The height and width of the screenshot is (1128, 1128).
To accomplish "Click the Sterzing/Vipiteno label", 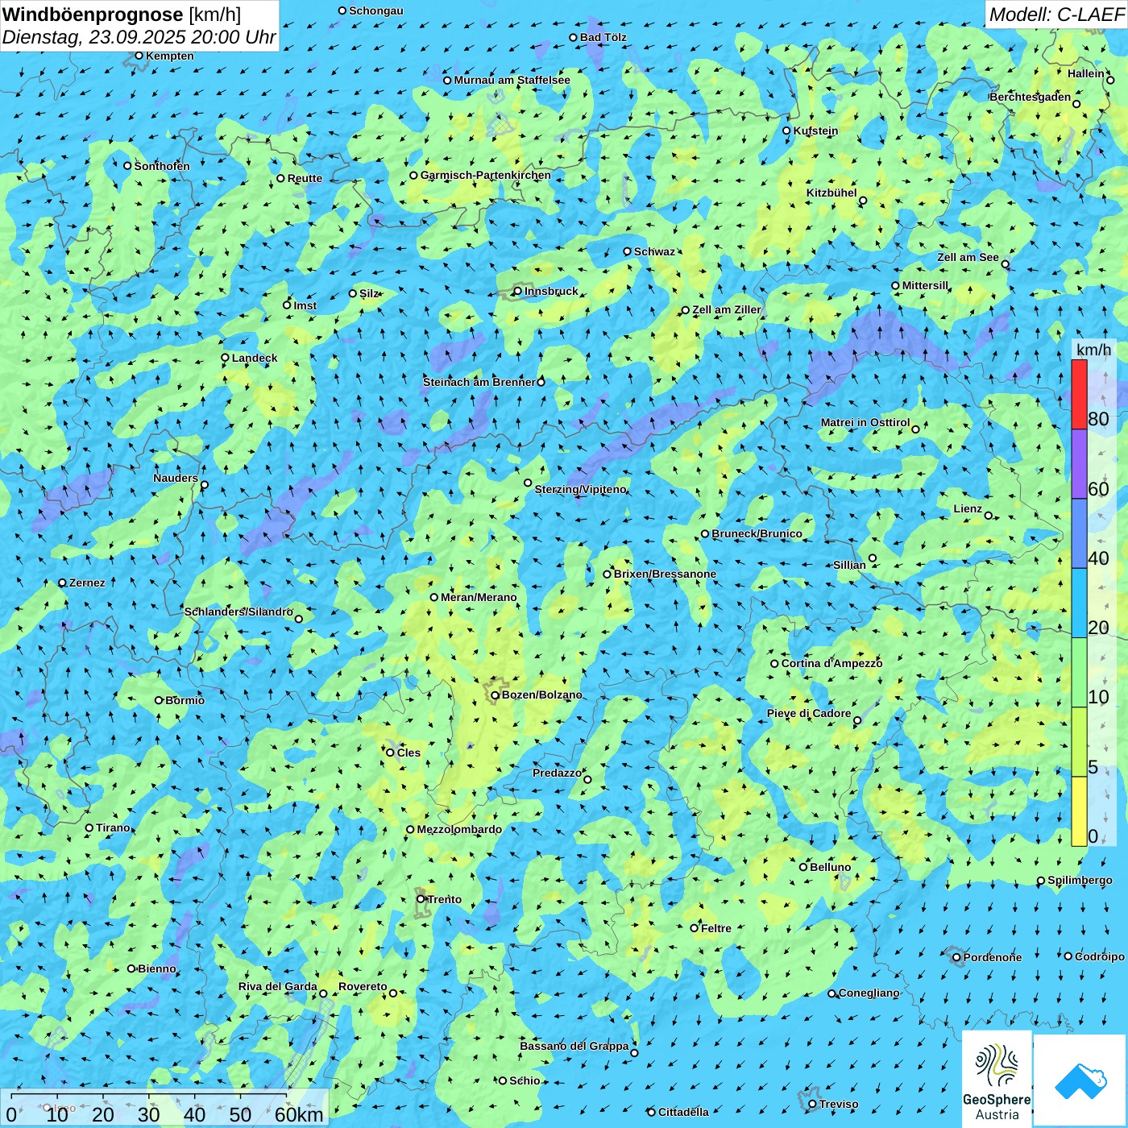I will [x=580, y=489].
